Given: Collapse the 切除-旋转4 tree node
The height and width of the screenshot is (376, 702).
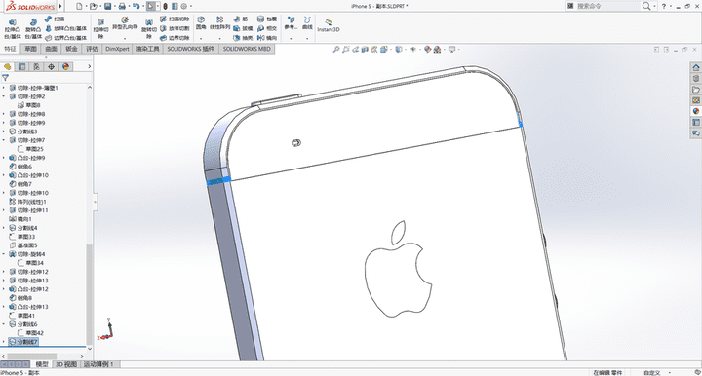Looking at the screenshot, I should point(4,254).
